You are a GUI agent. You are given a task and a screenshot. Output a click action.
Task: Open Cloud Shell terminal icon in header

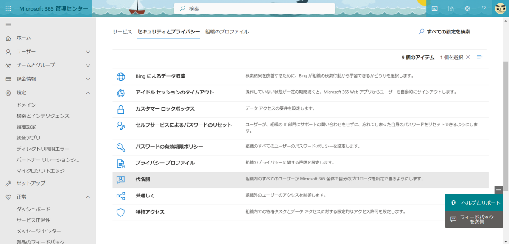[x=435, y=8]
